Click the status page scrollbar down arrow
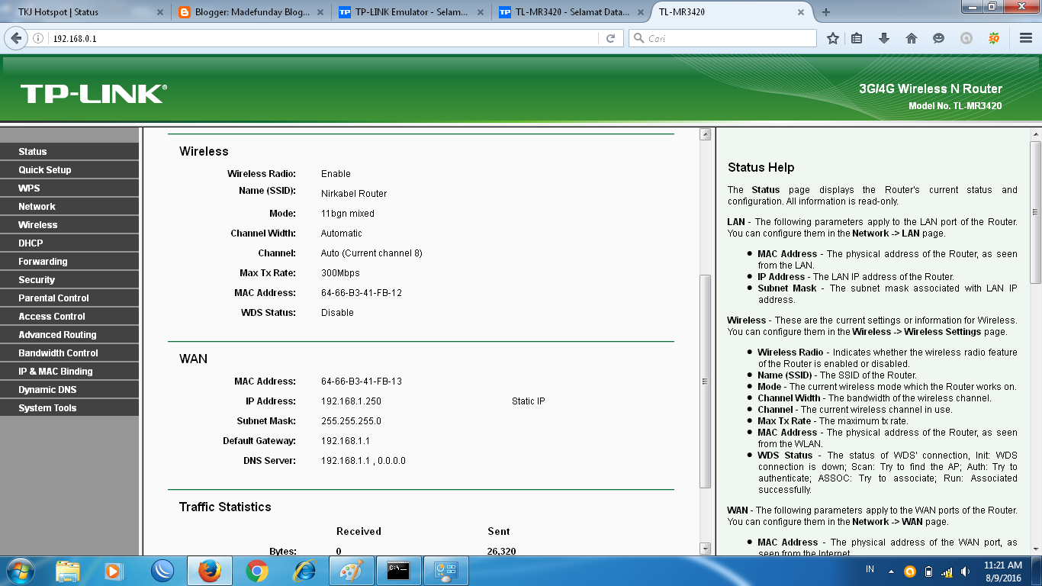Image resolution: width=1042 pixels, height=586 pixels. tap(705, 549)
